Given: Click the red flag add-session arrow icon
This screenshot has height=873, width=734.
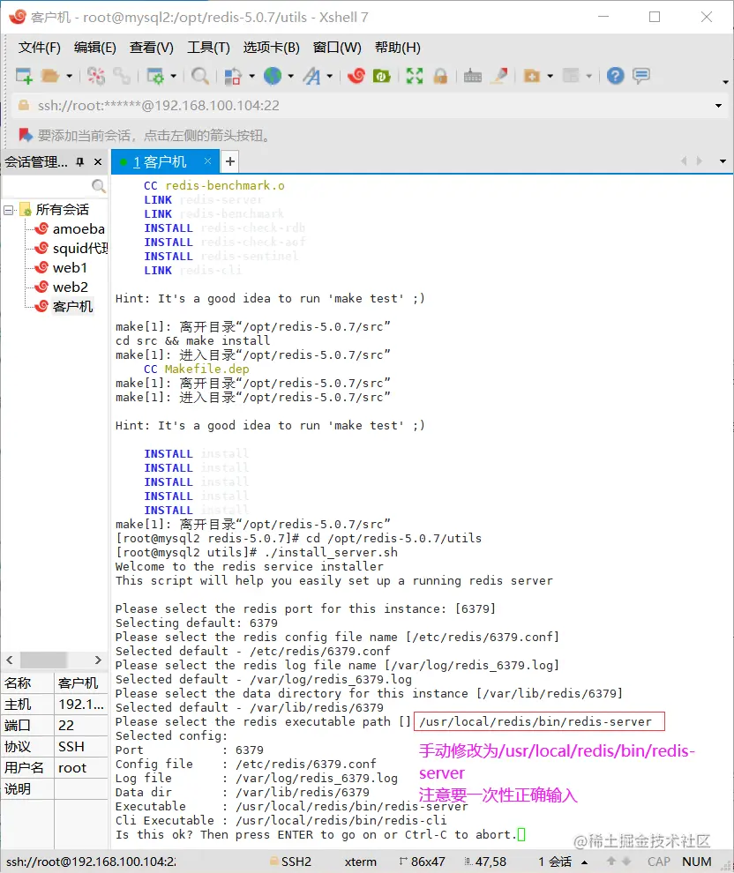Looking at the screenshot, I should coord(25,135).
